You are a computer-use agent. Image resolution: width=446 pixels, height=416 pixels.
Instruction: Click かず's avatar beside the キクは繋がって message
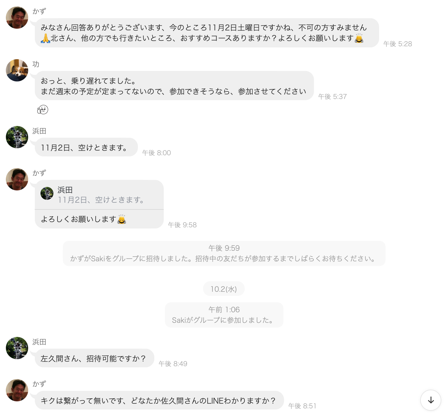pyautogui.click(x=17, y=390)
